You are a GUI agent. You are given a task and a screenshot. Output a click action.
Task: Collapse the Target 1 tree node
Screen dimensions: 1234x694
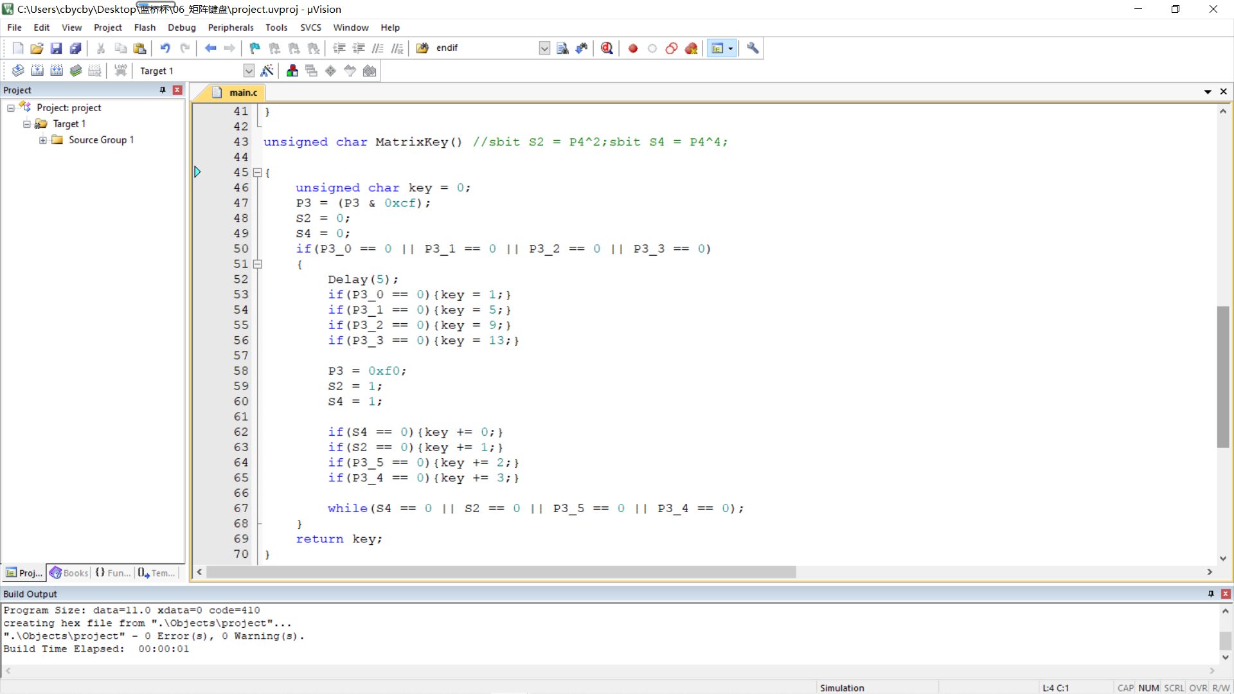click(x=27, y=124)
